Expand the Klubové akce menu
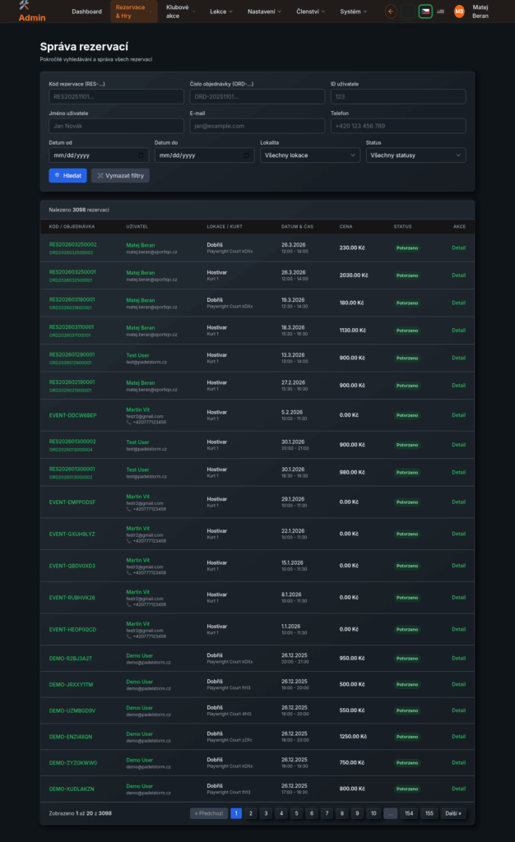515x842 pixels. [x=180, y=12]
